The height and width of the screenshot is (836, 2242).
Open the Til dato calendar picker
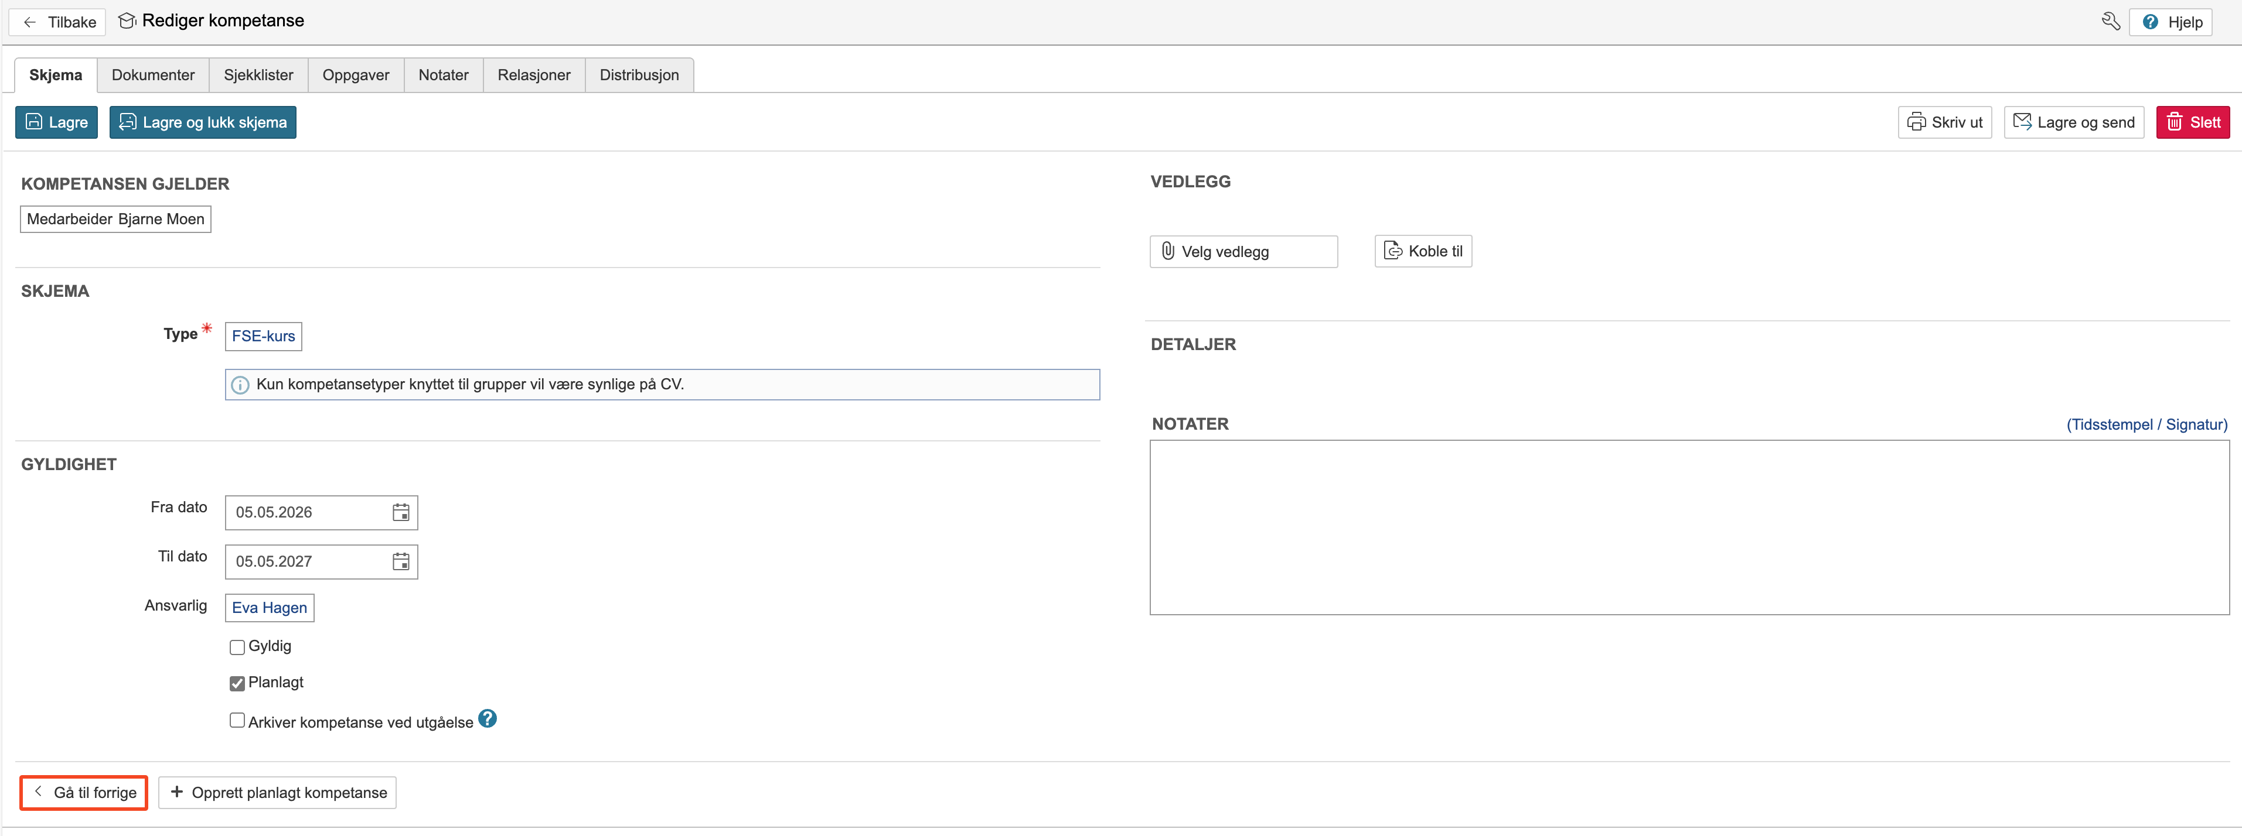400,562
